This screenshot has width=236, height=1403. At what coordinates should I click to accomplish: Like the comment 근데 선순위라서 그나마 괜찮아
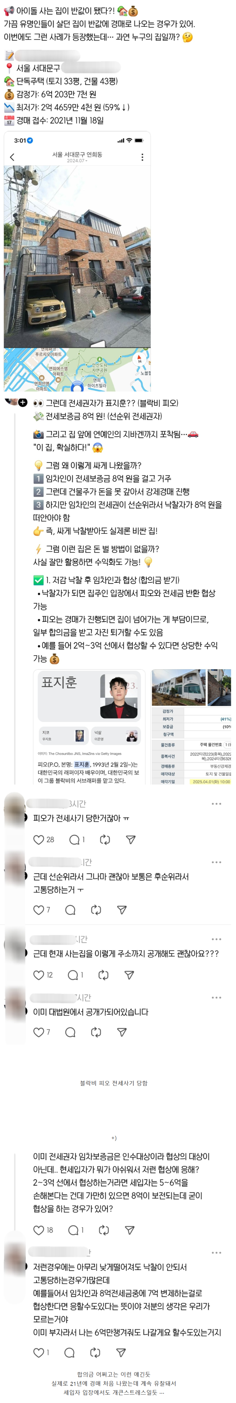click(39, 910)
